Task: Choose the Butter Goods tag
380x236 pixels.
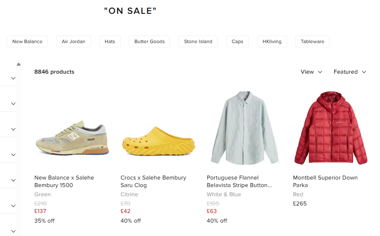Action: [x=150, y=42]
